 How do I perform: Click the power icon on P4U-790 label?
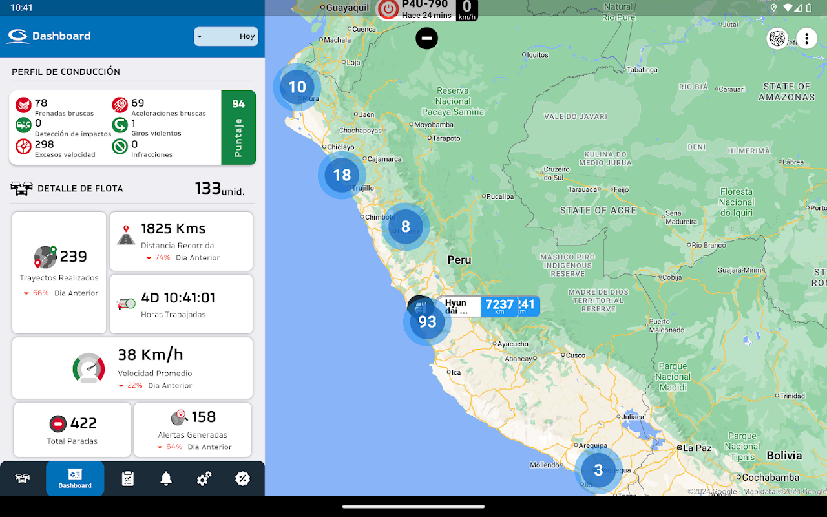[388, 9]
